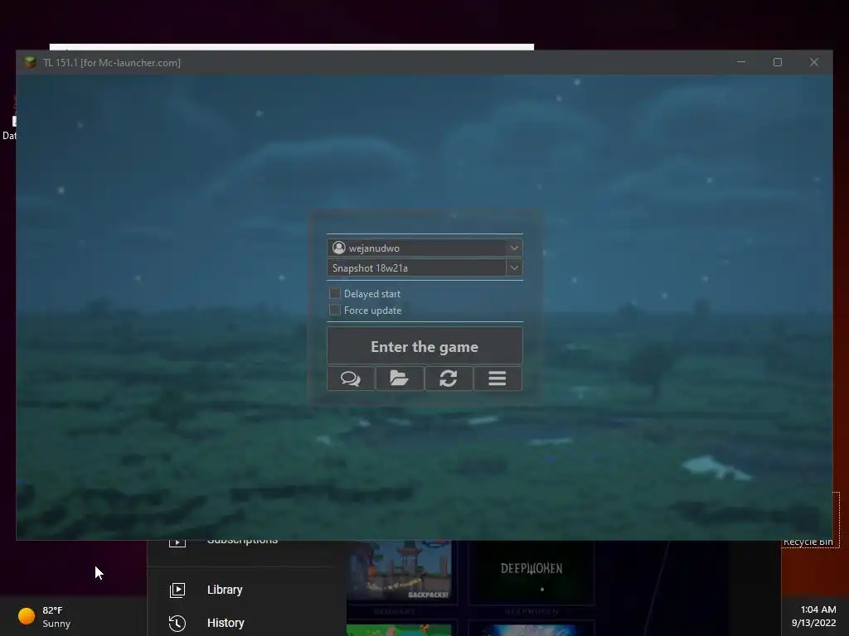The image size is (849, 636).
Task: Open the weather widget showing 82°F Sunny
Action: 45,616
